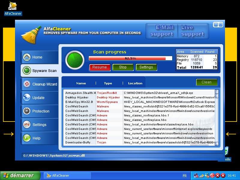Select the Spyware Scan sidebar item

coord(40,70)
